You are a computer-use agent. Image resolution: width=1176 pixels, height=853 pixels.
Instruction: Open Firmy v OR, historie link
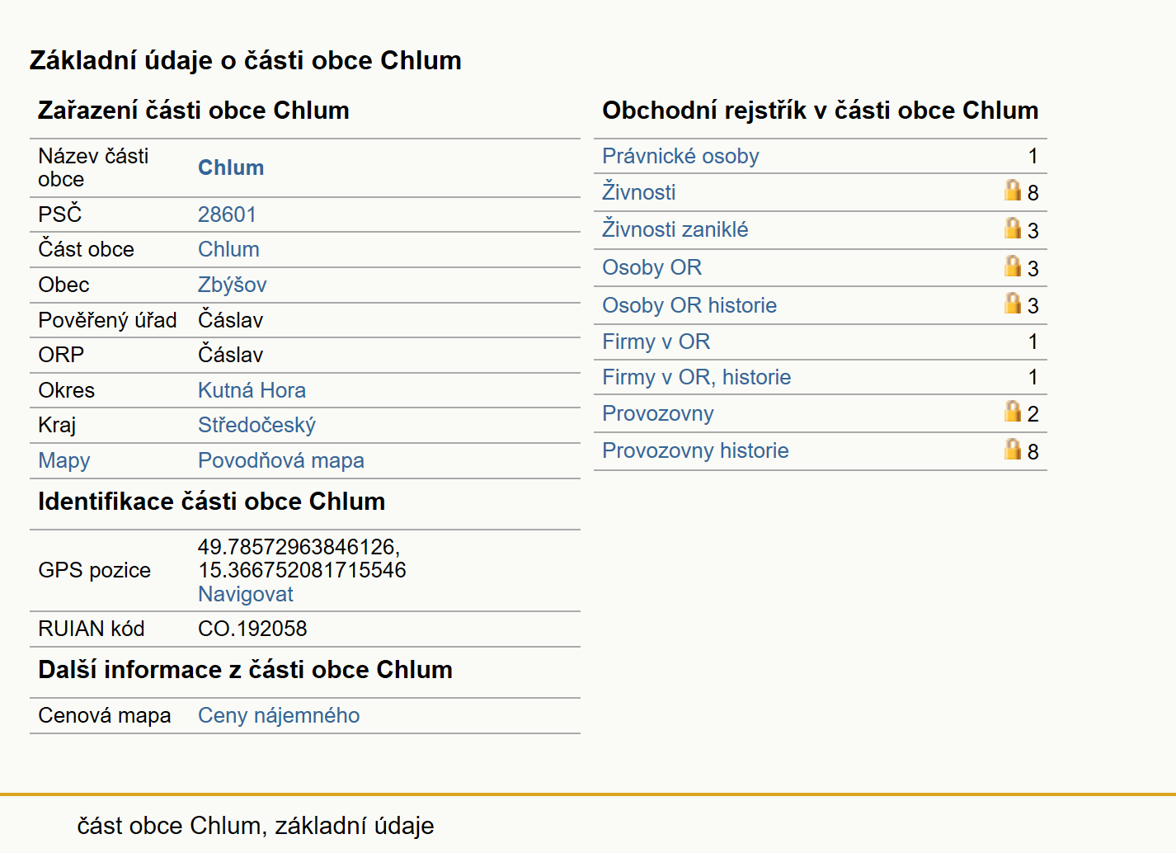coord(696,377)
